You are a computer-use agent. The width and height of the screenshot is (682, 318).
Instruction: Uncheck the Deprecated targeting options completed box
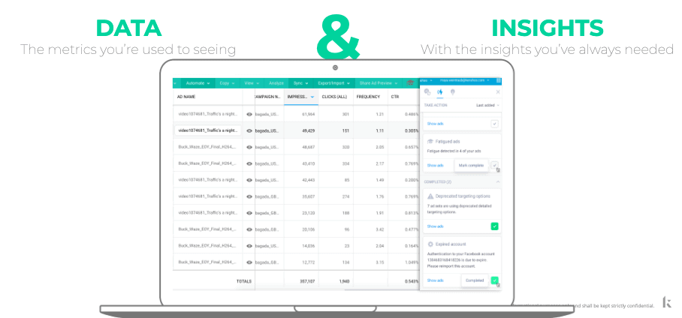[x=494, y=226]
